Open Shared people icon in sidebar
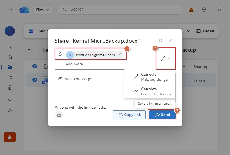The height and width of the screenshot is (155, 230). [x=10, y=77]
